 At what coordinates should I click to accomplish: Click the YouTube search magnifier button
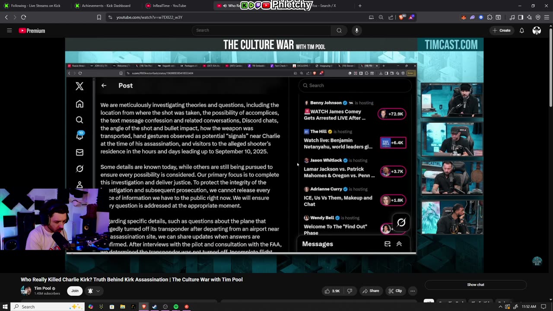click(339, 30)
